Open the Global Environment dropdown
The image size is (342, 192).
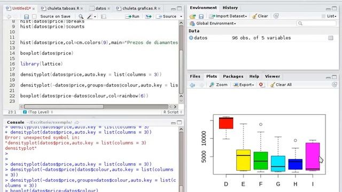point(216,23)
